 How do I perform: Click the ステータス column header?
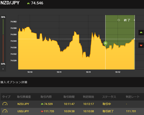[x=109, y=97]
